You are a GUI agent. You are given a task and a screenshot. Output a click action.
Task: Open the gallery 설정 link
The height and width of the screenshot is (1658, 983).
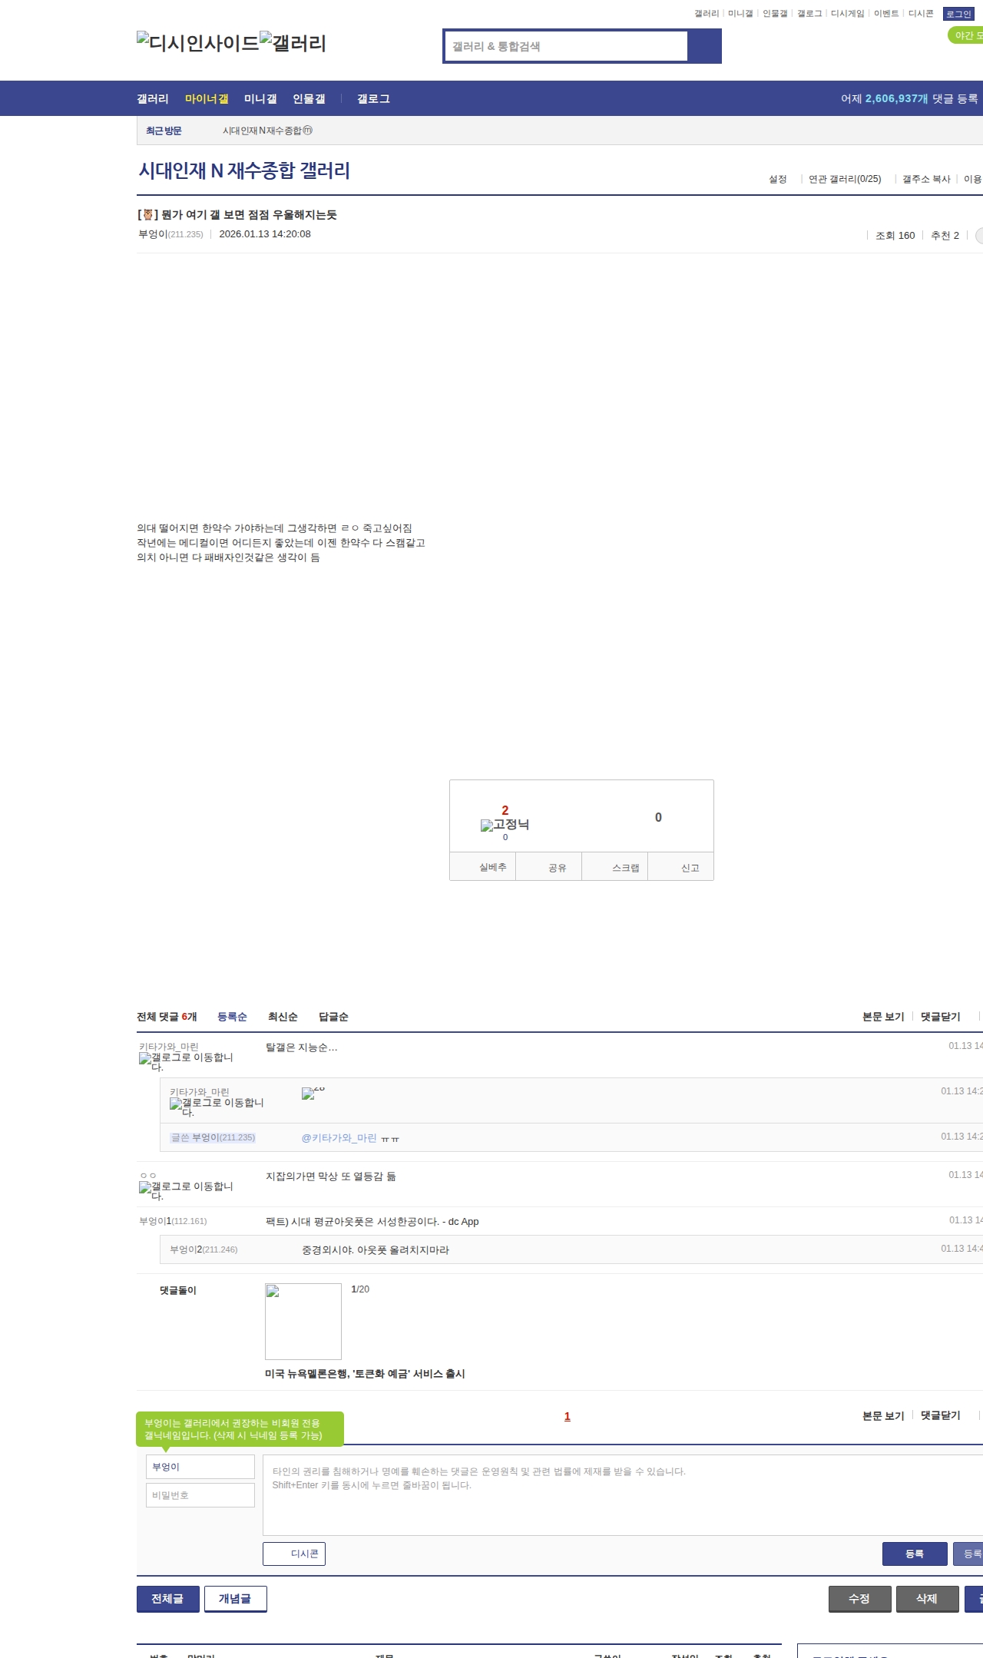point(778,179)
